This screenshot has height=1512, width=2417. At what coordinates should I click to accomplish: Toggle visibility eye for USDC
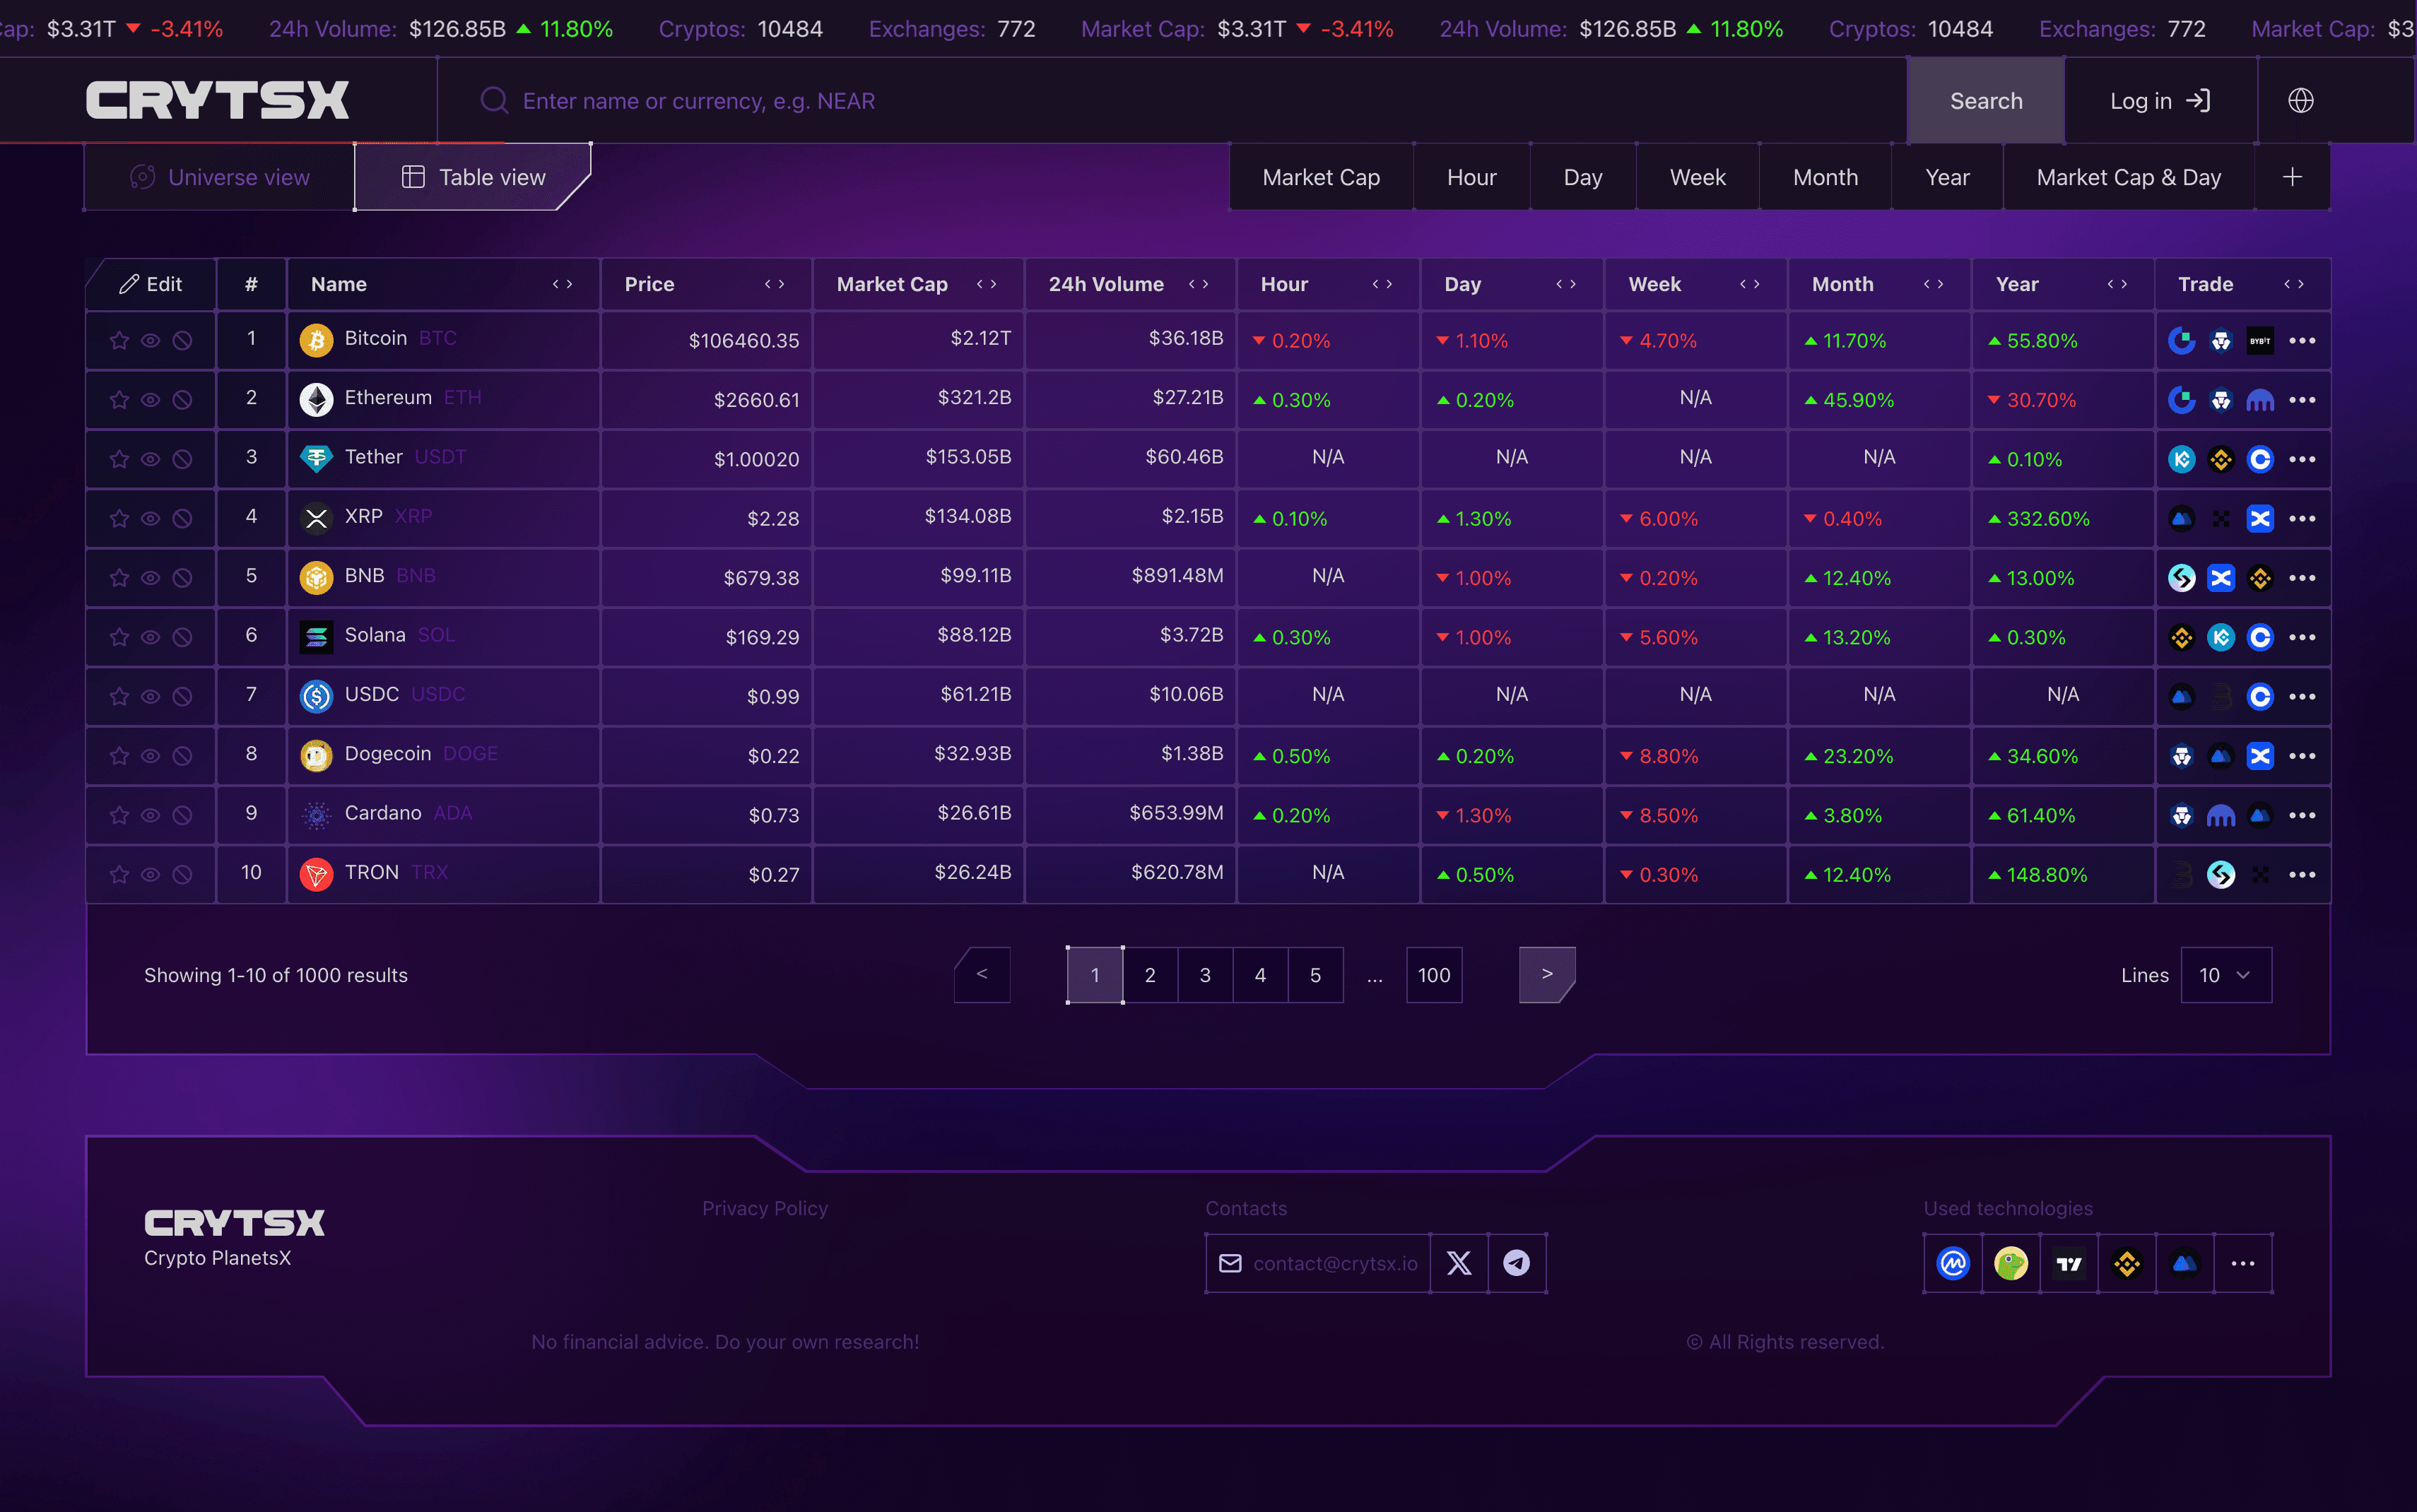click(150, 696)
